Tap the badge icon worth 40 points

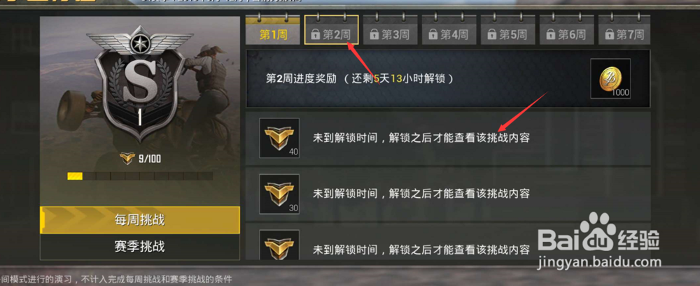point(279,138)
